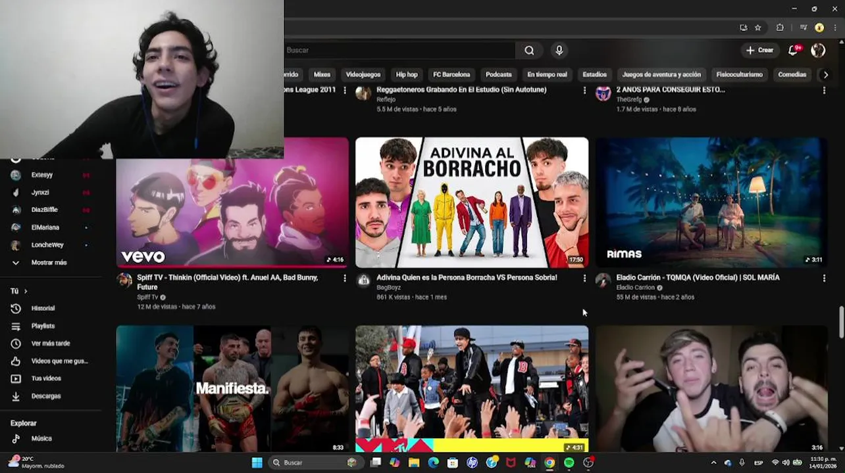Screen dimensions: 845x473
Task: Advance filter chips with right arrow
Action: point(826,75)
